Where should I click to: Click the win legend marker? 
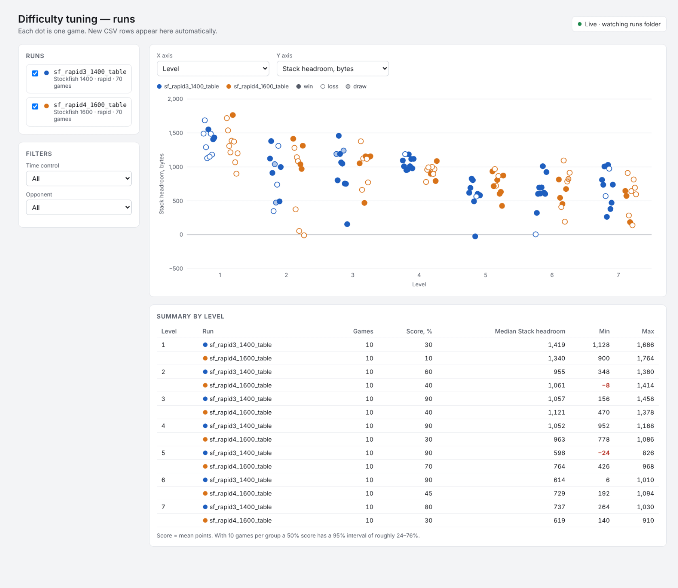tap(299, 87)
